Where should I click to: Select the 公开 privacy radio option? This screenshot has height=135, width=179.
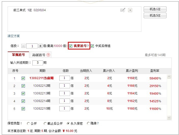click(28, 124)
